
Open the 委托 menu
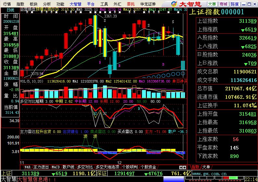(x=131, y=4)
